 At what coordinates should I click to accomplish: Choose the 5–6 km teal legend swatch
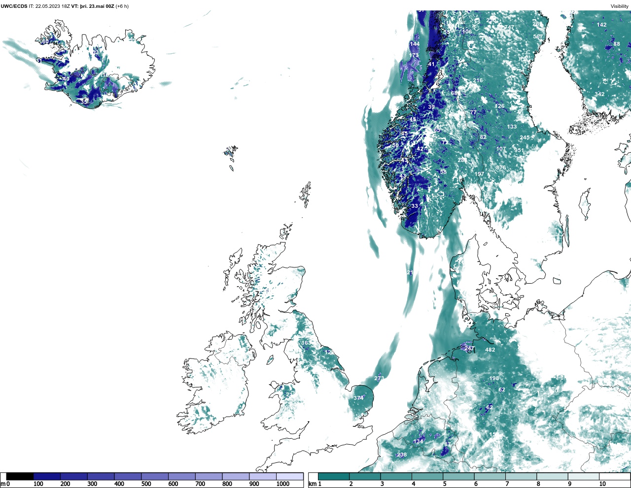tap(459, 476)
